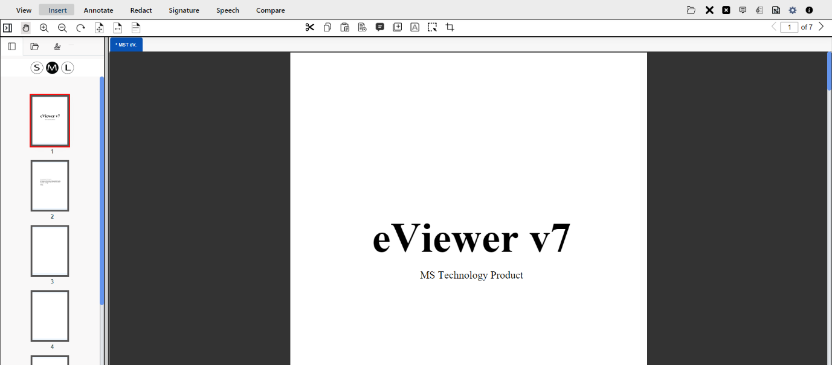Click the Zoom In magnifier icon
The height and width of the screenshot is (365, 832).
tap(44, 28)
